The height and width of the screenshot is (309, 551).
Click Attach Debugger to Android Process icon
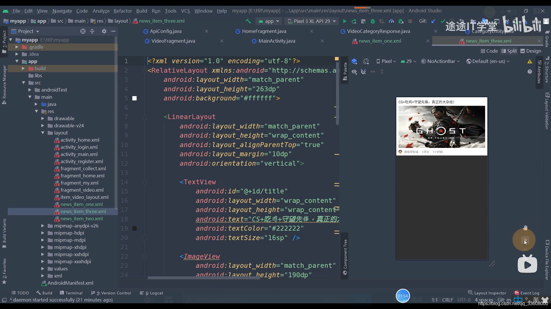coord(401,21)
